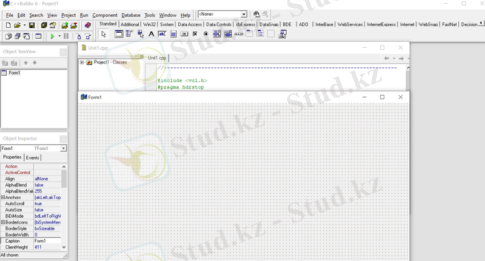Select the ScrollBar component icon
The height and width of the screenshot is (261, 485).
point(238,34)
